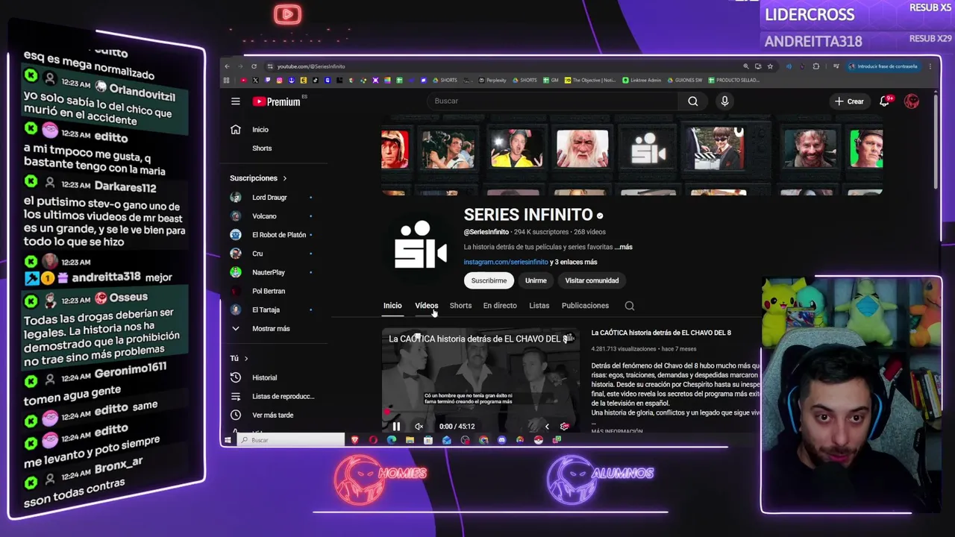Reload the page in the browser
Viewport: 955px width, 537px height.
pyautogui.click(x=254, y=66)
